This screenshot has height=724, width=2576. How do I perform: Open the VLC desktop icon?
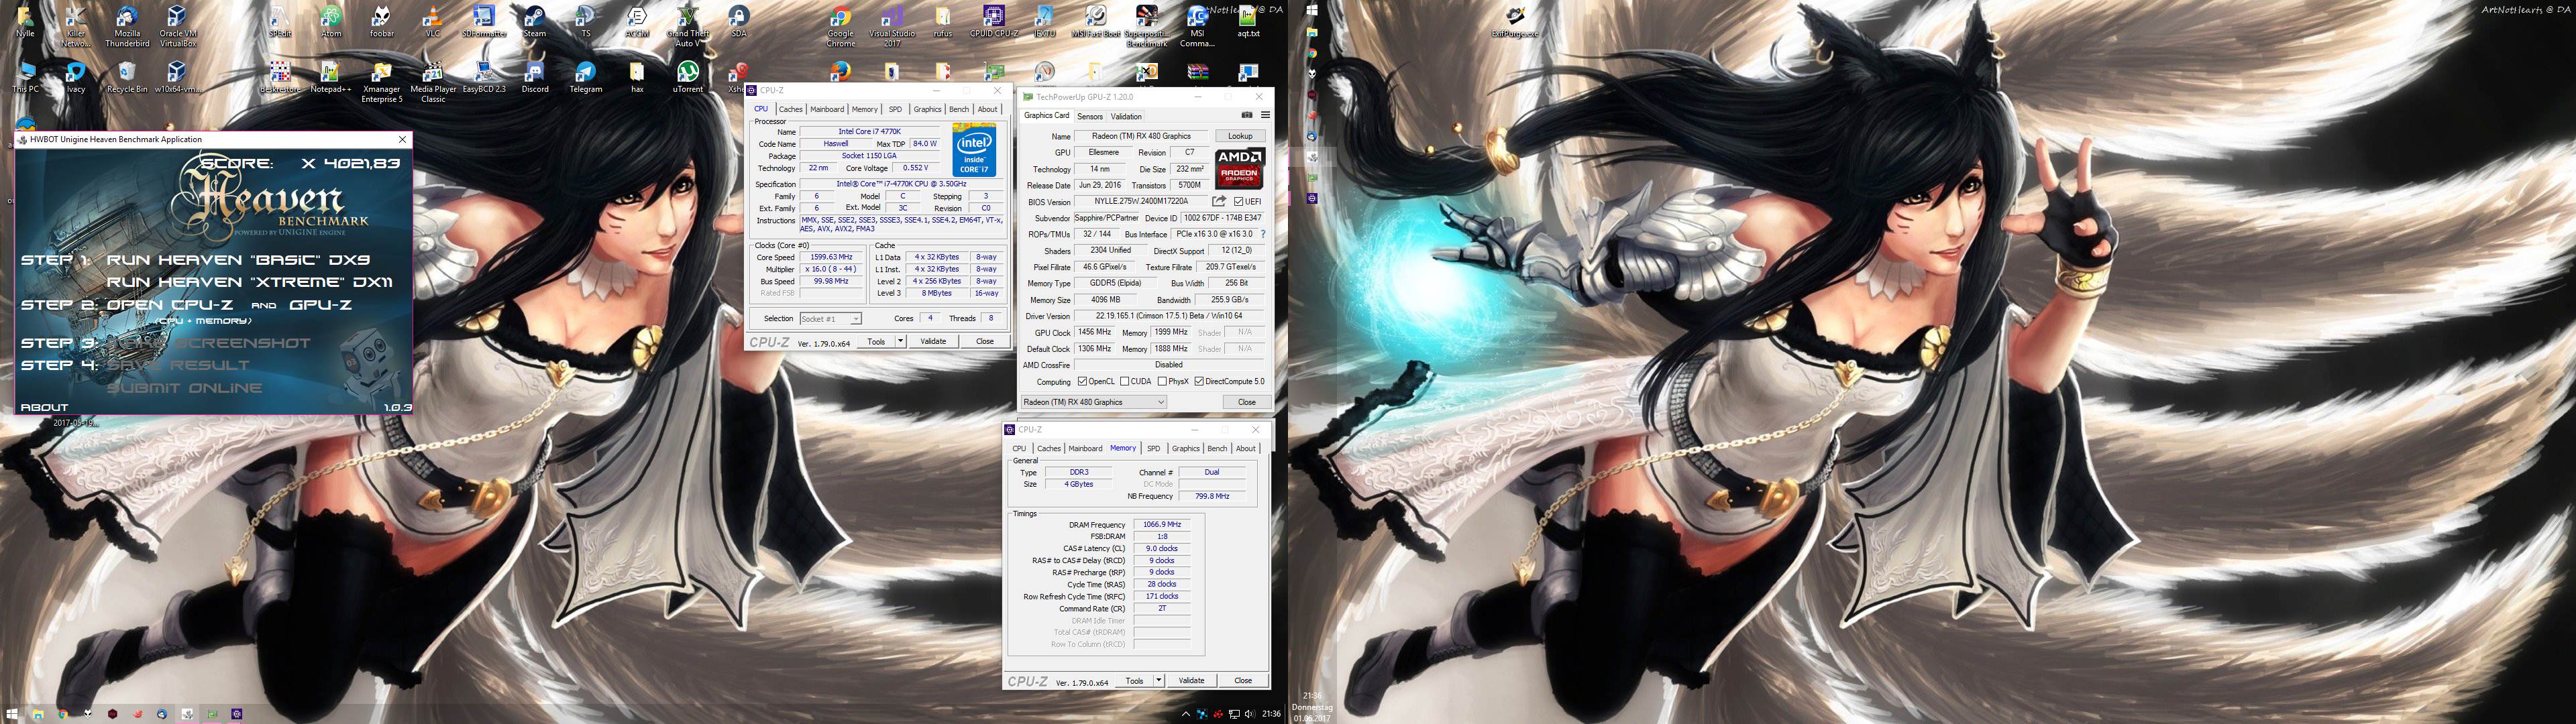coord(432,22)
